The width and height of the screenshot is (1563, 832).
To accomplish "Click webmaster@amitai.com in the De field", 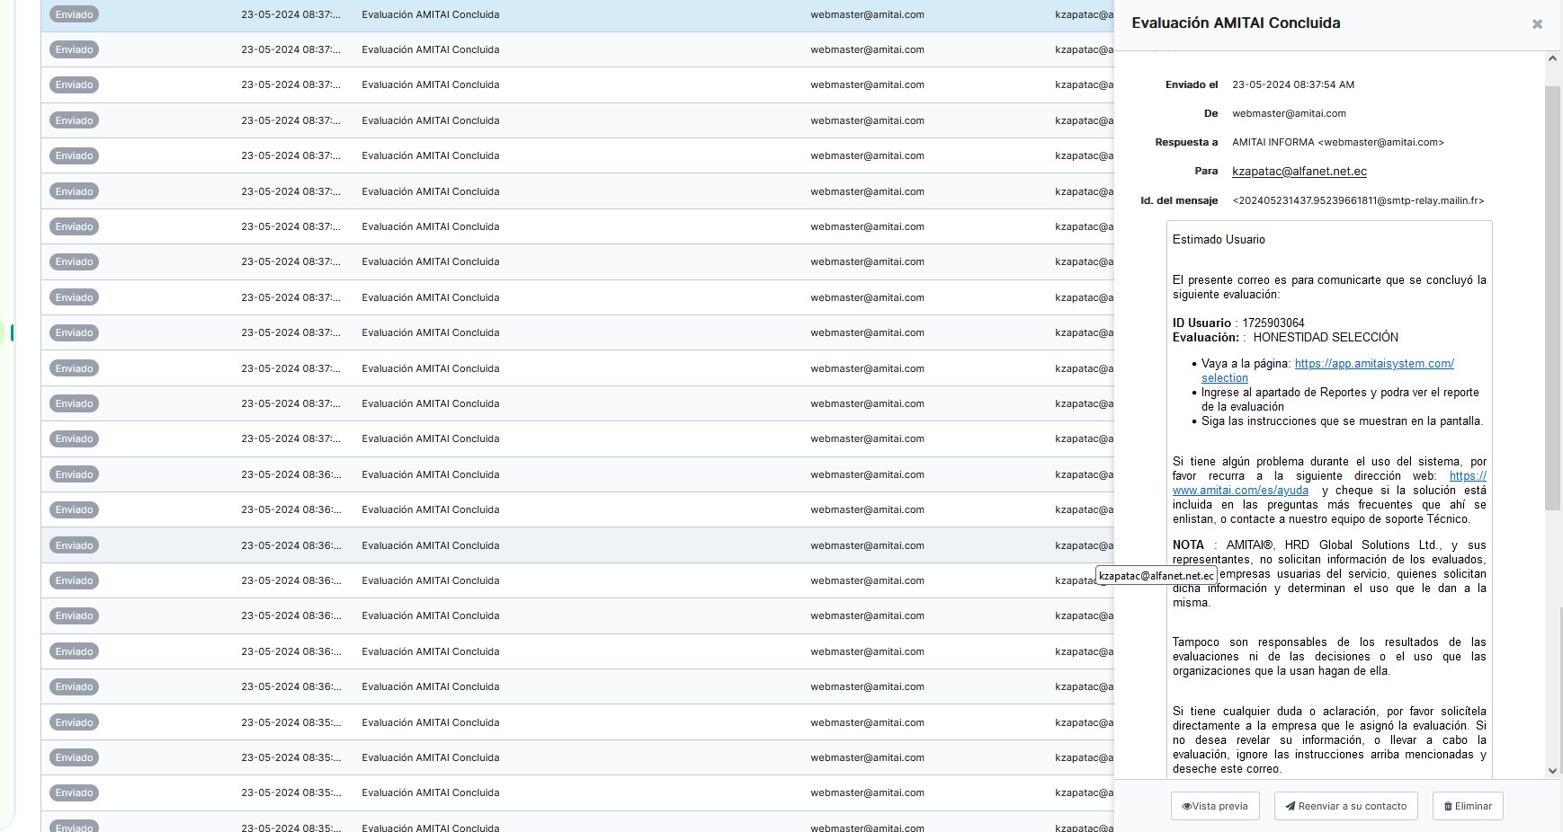I will pyautogui.click(x=1288, y=114).
